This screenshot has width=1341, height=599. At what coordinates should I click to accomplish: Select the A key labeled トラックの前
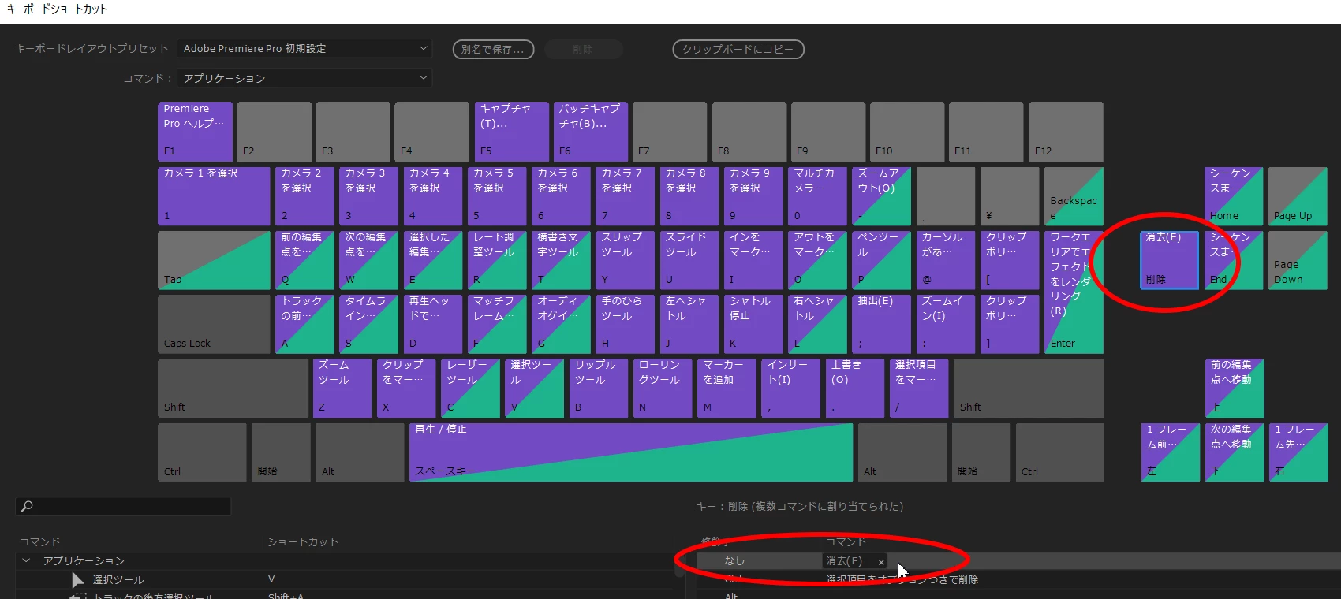(x=304, y=324)
